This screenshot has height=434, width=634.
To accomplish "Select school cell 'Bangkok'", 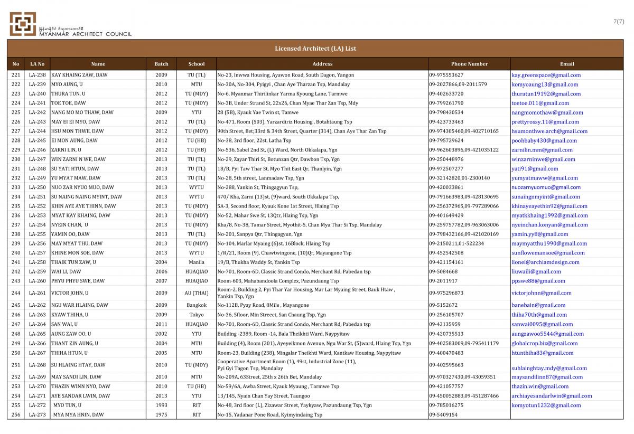I will pos(197,305).
